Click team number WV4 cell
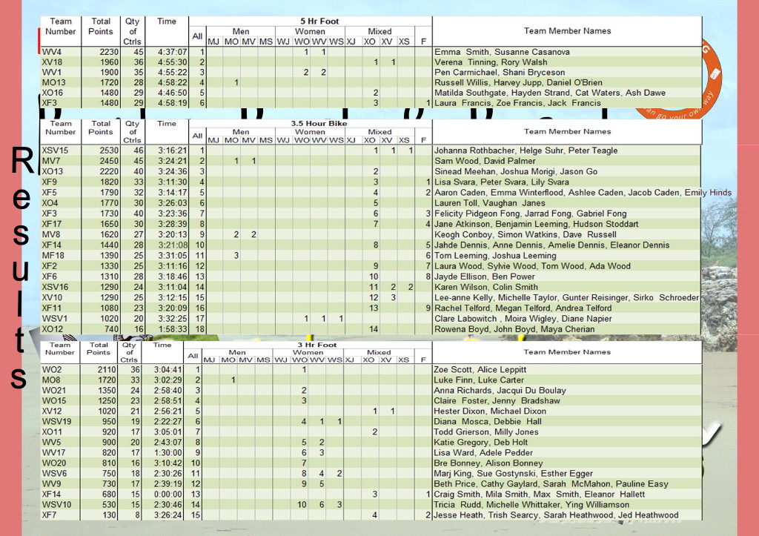 pos(52,52)
